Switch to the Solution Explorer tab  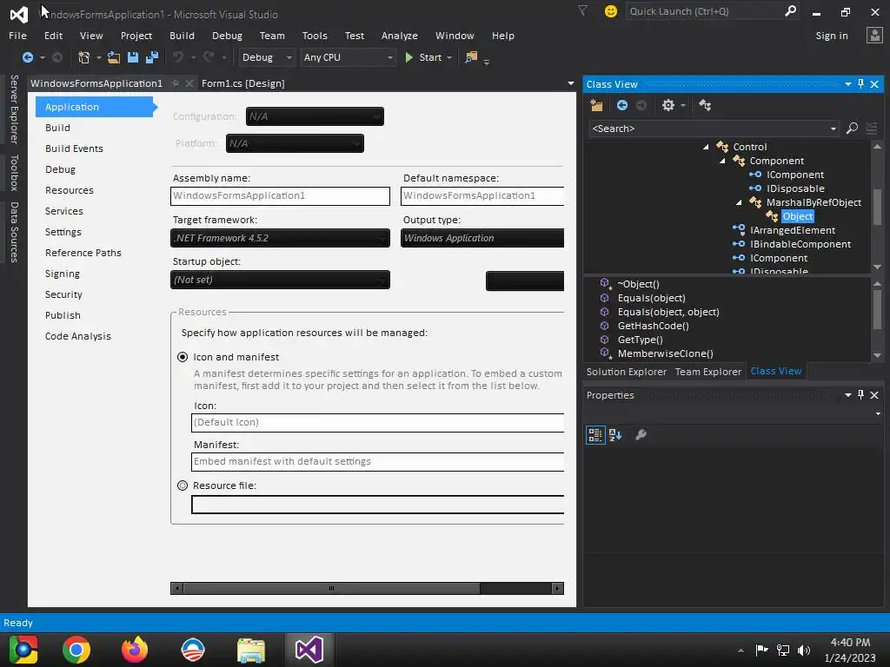click(x=626, y=372)
